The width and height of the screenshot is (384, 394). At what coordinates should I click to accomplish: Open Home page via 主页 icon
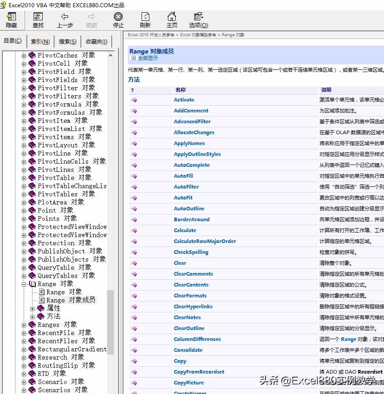tap(172, 17)
